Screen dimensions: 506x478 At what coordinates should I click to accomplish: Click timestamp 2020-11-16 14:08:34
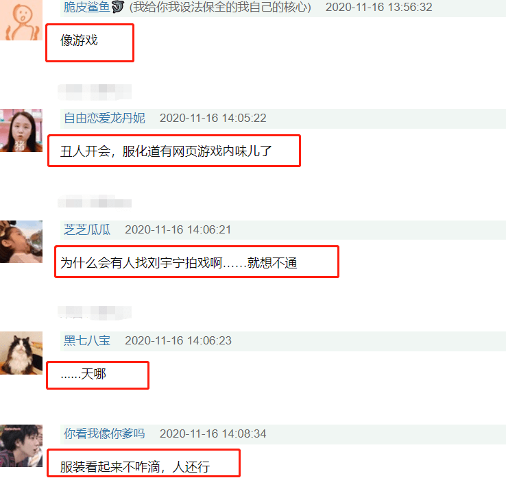(x=213, y=433)
